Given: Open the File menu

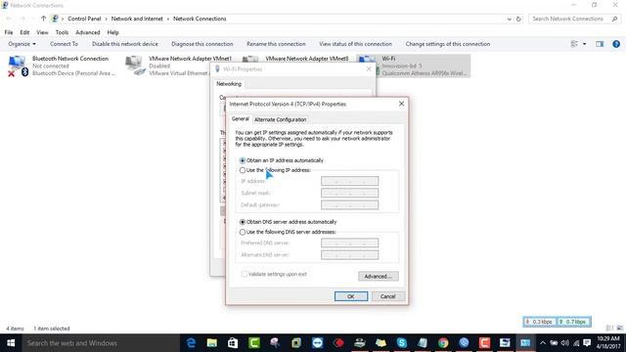Looking at the screenshot, I should 9,32.
